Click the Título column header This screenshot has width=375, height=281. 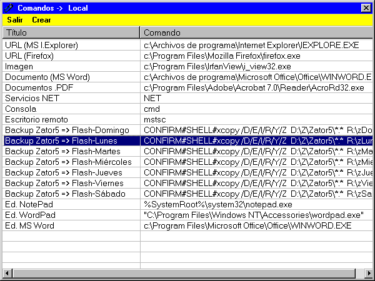point(70,32)
